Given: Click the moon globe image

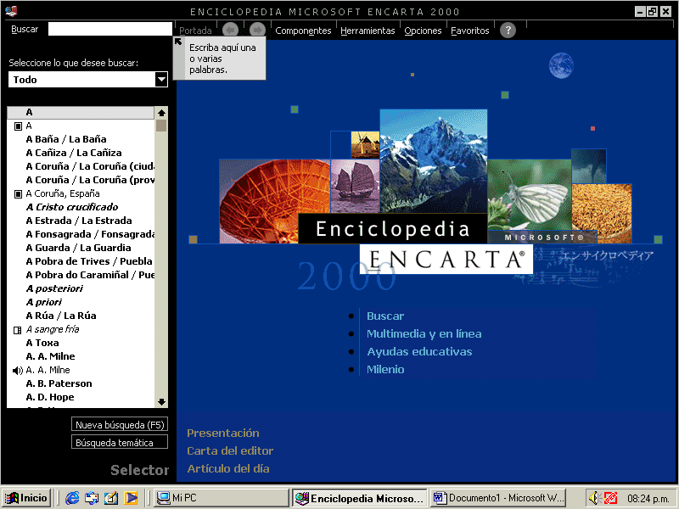Looking at the screenshot, I should click(x=561, y=65).
